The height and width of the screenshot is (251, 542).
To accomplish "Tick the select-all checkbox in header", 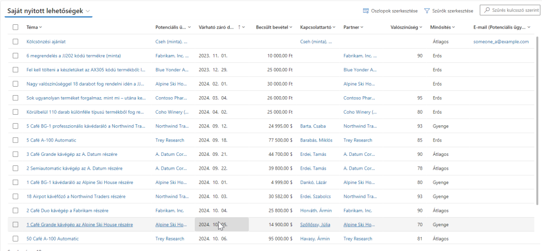I will [x=15, y=27].
